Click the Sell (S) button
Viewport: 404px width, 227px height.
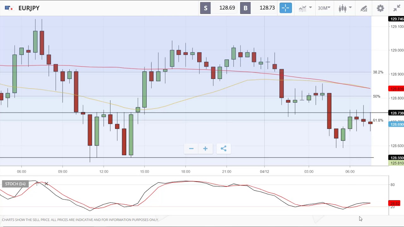point(205,8)
